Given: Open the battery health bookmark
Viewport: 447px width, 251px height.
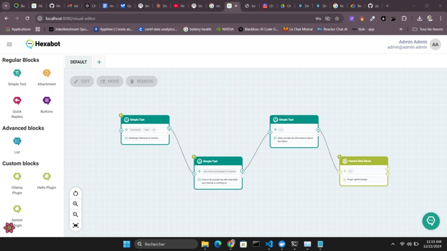Looking at the screenshot, I should [197, 29].
